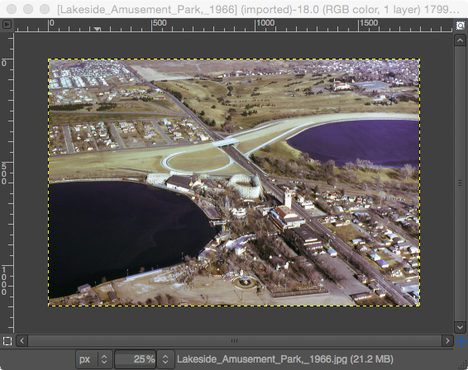
Task: Click the zoom-on-resize magnifier icon
Action: pos(461,26)
